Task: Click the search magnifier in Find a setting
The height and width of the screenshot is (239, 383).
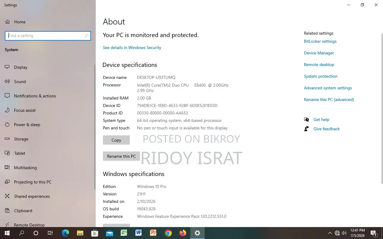Action: point(86,36)
